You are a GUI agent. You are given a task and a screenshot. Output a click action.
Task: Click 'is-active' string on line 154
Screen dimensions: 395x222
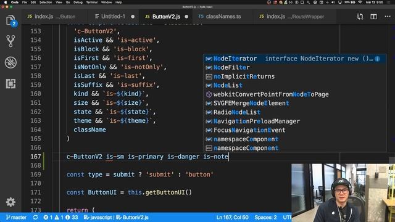[x=136, y=40]
